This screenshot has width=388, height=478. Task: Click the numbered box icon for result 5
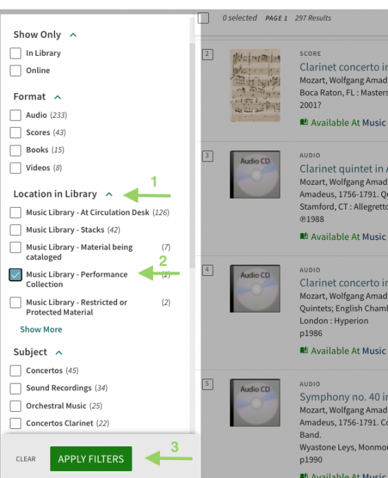(x=207, y=384)
